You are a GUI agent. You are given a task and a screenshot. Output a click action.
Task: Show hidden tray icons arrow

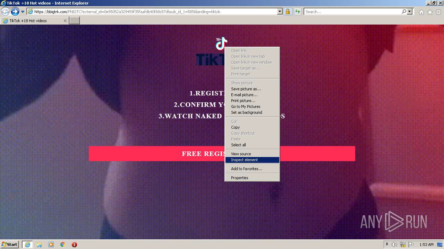387,245
